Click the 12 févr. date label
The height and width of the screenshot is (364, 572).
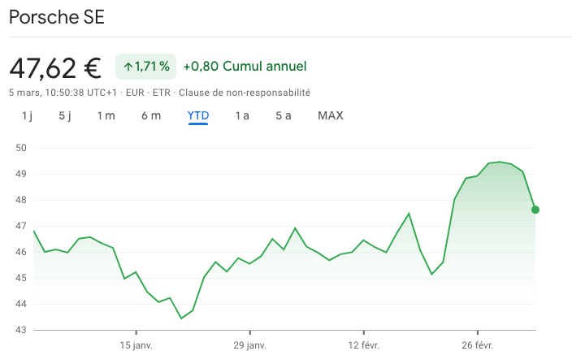pos(363,345)
